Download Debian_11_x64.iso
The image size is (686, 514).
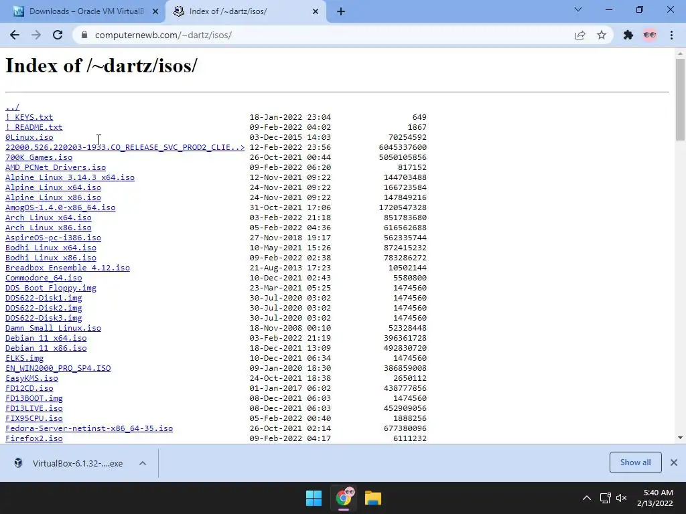pos(46,338)
